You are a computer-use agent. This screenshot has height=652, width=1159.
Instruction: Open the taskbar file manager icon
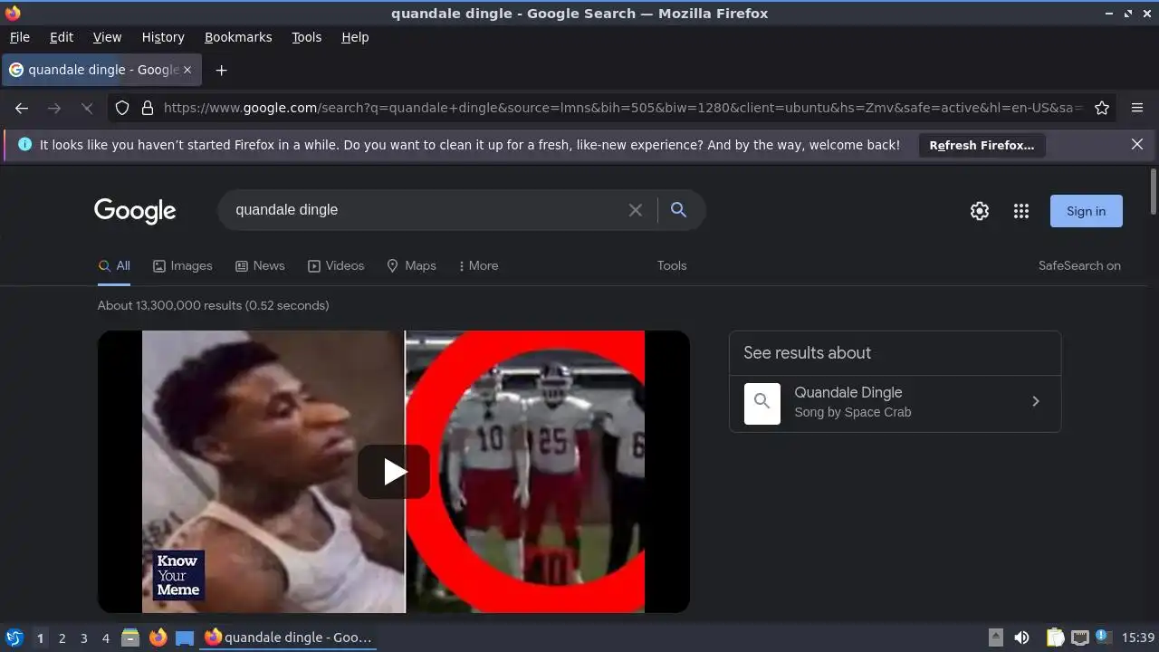[130, 638]
